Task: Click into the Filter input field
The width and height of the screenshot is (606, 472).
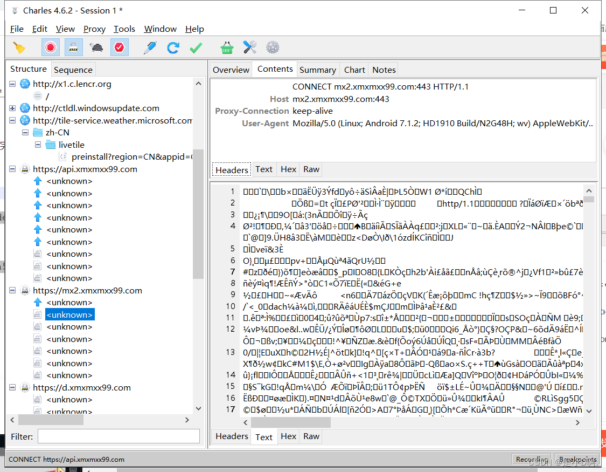Action: click(119, 436)
